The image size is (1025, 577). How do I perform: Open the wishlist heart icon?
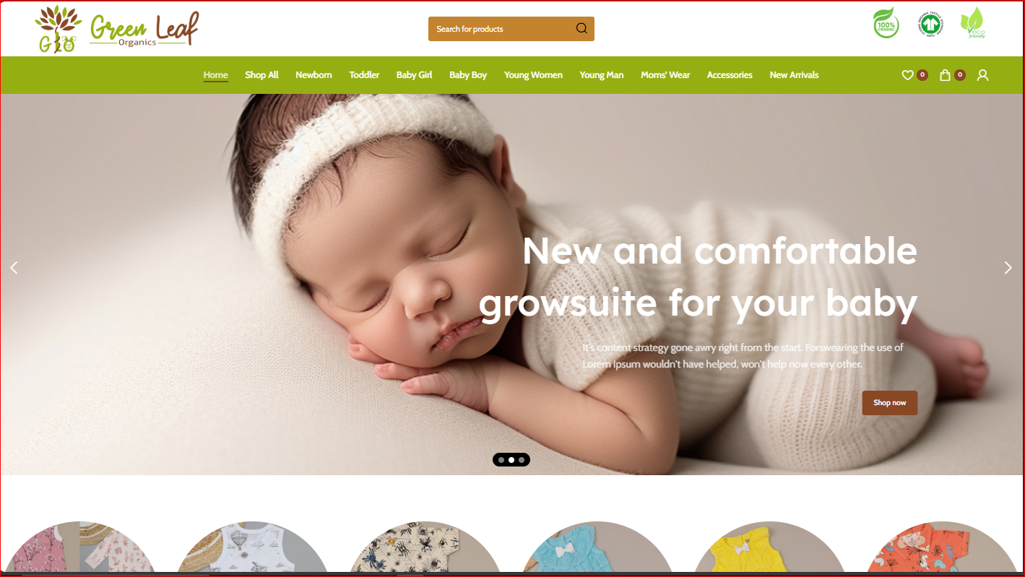[x=907, y=75]
